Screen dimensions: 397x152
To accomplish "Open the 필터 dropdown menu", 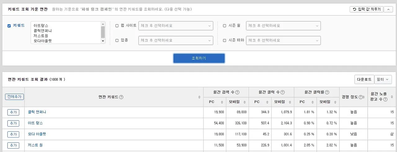I will pos(383,79).
